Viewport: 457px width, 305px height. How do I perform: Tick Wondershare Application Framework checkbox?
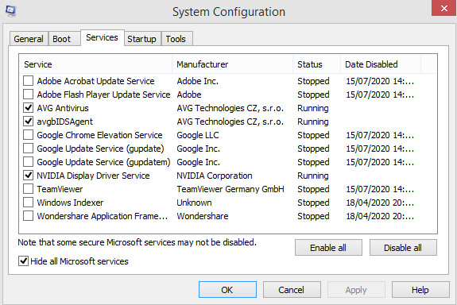tap(29, 216)
